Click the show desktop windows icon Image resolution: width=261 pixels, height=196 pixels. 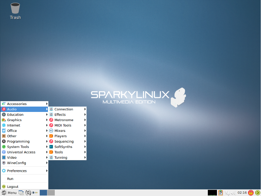click(x=21, y=193)
